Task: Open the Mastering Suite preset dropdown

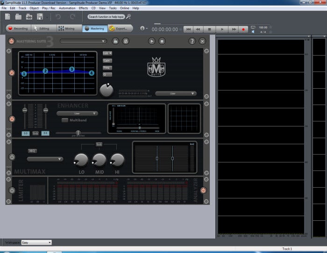Action: (x=83, y=41)
